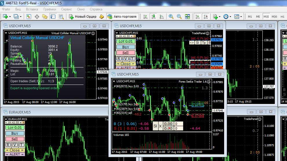The height and width of the screenshot is (161, 287).
Task: Open the indicators list icon
Action: pos(215,17)
